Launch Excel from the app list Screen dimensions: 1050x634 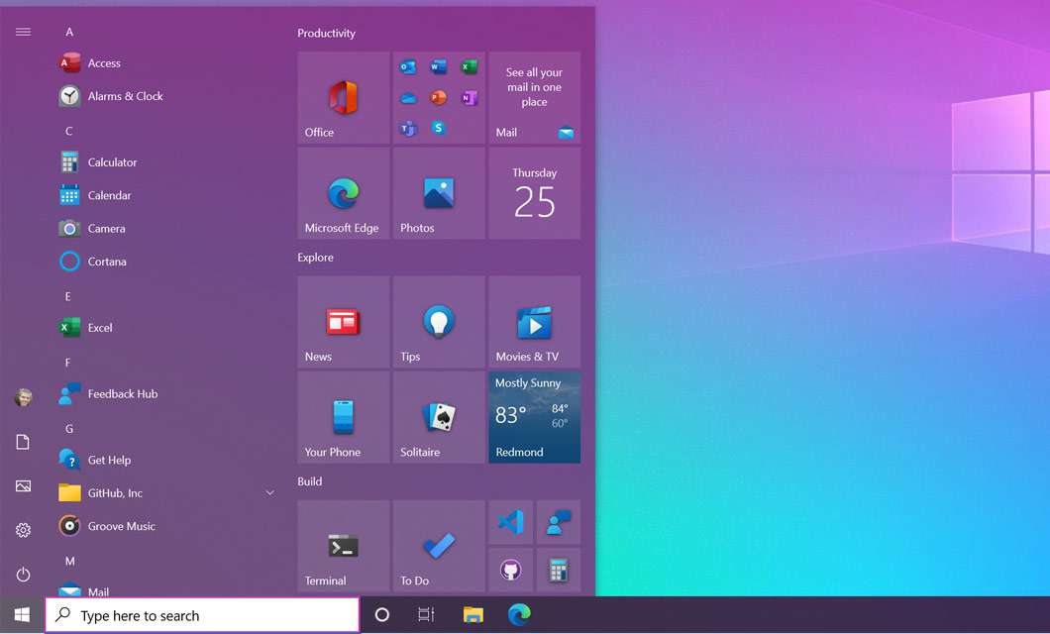click(167, 327)
